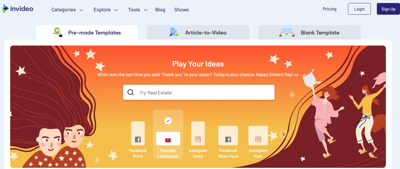Select the Blank Template tab

(309, 32)
